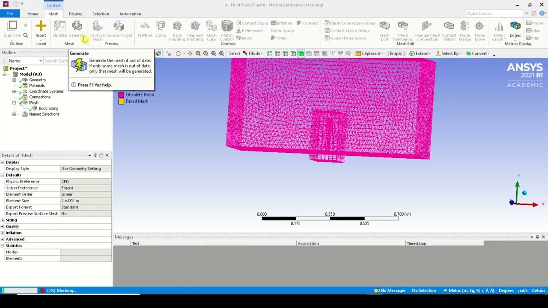Click the Pan view icon
The image size is (548, 308).
(x=190, y=53)
